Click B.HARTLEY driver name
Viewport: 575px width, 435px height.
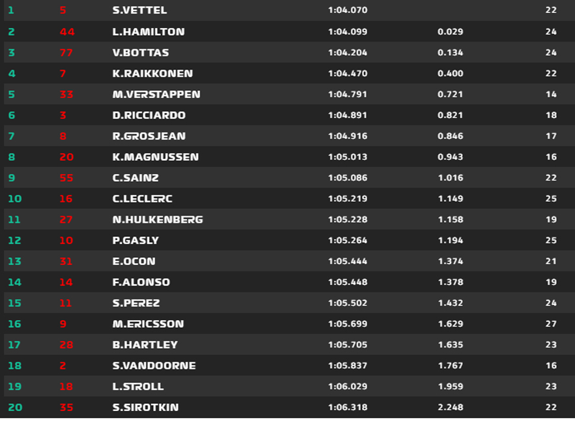point(145,345)
